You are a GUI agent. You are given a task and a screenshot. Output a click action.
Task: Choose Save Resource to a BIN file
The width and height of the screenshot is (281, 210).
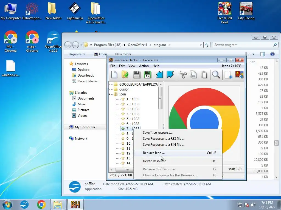(x=178, y=145)
